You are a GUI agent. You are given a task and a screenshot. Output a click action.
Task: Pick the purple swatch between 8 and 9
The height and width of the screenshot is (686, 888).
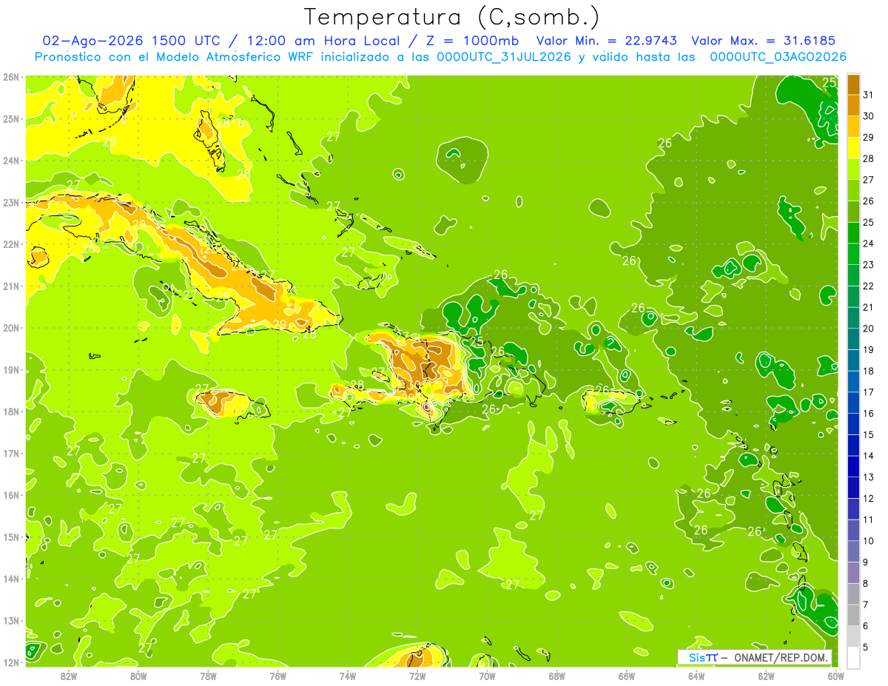click(854, 572)
